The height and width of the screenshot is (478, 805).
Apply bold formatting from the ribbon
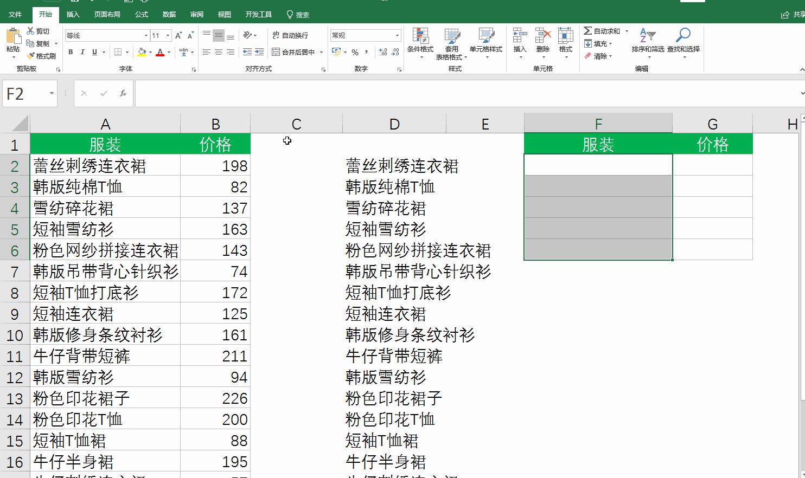(x=70, y=52)
